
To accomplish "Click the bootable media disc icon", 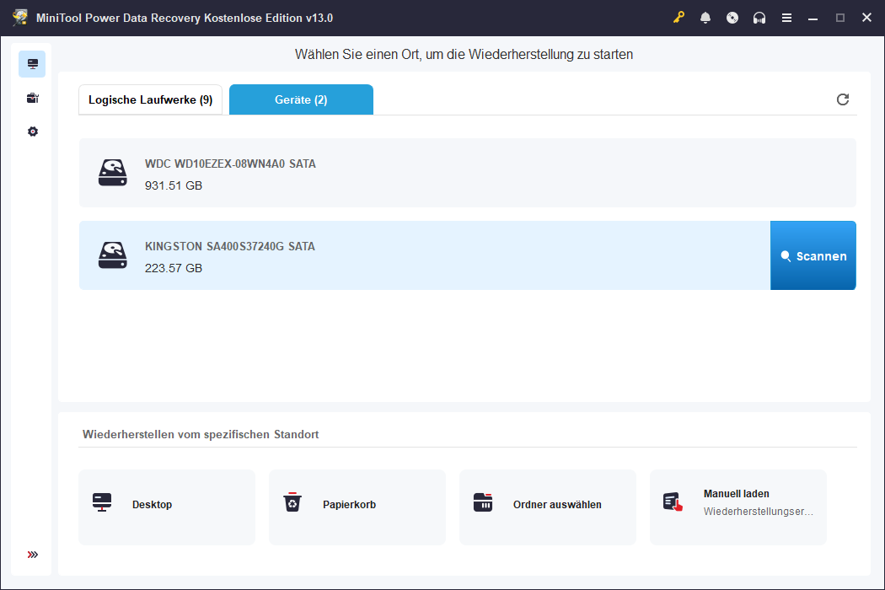I will coord(732,18).
